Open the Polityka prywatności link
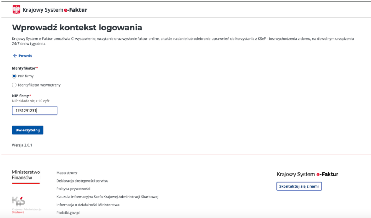 [x=73, y=189]
